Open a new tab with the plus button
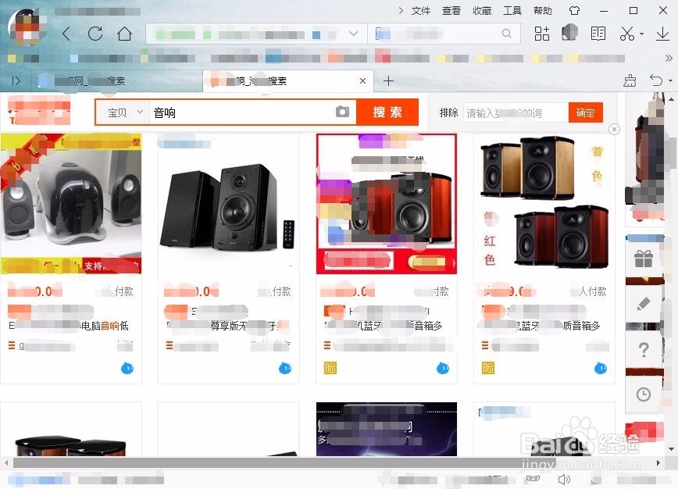The height and width of the screenshot is (489, 678). 388,81
